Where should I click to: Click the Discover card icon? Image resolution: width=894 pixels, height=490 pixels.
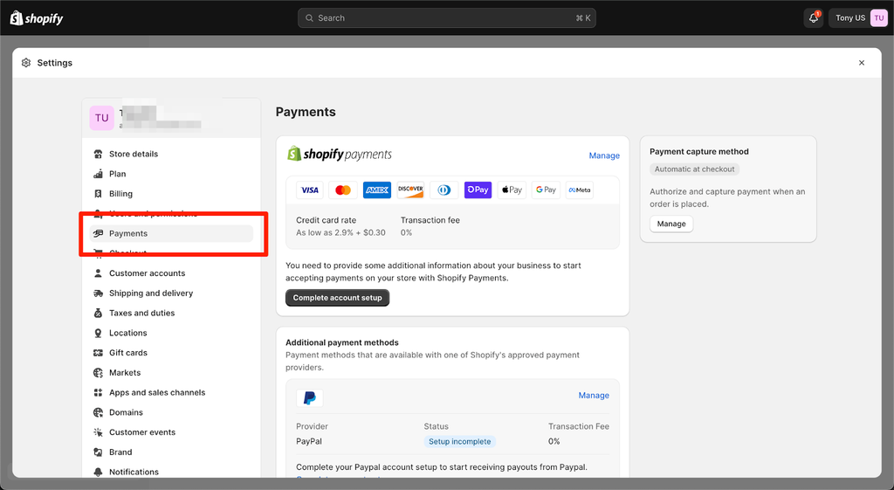(x=410, y=190)
